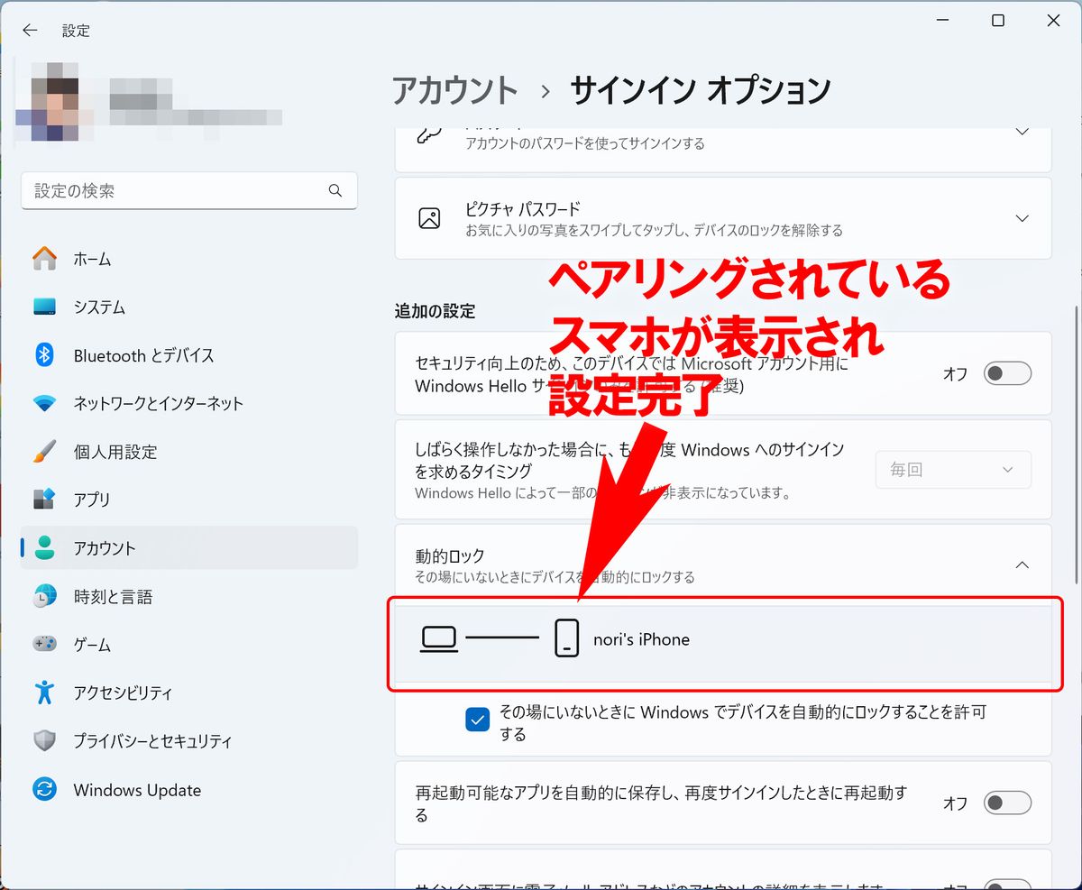Click the Accessibility figure icon

44,693
